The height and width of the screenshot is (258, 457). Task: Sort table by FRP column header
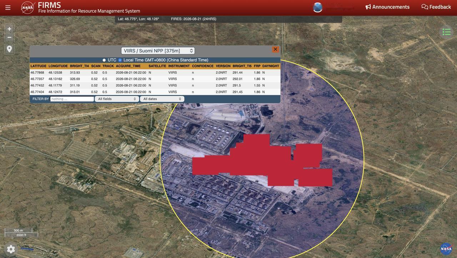[x=257, y=66]
